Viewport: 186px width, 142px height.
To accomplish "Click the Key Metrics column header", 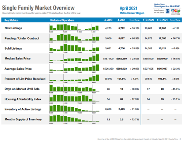I will [x=11, y=20].
